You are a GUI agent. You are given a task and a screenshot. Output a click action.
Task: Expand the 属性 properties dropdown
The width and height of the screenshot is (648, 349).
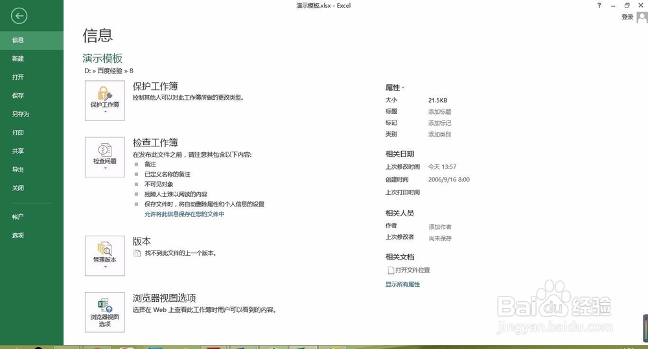point(395,87)
